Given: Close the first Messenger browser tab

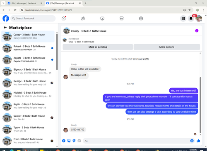Looking at the screenshot, I should pos(41,3).
